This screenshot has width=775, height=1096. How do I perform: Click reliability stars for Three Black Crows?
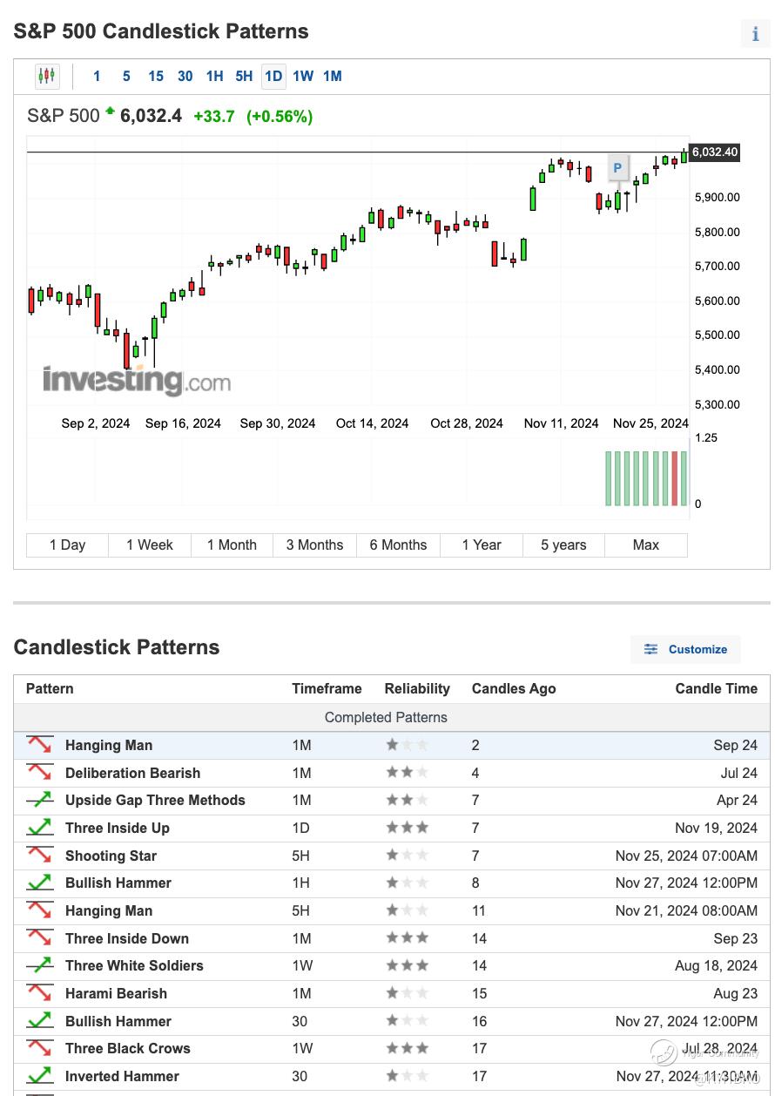click(408, 1048)
